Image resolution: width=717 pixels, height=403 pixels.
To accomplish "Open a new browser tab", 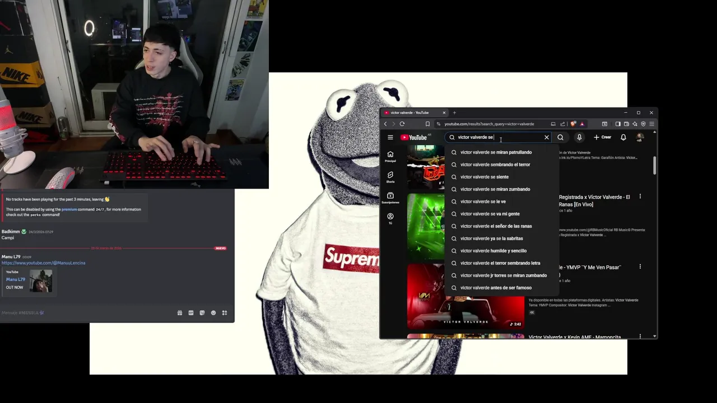I will (x=454, y=113).
